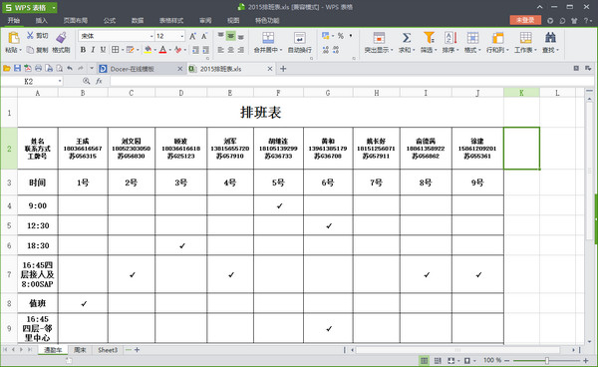Open the fill color dropdown arrow

[155, 50]
